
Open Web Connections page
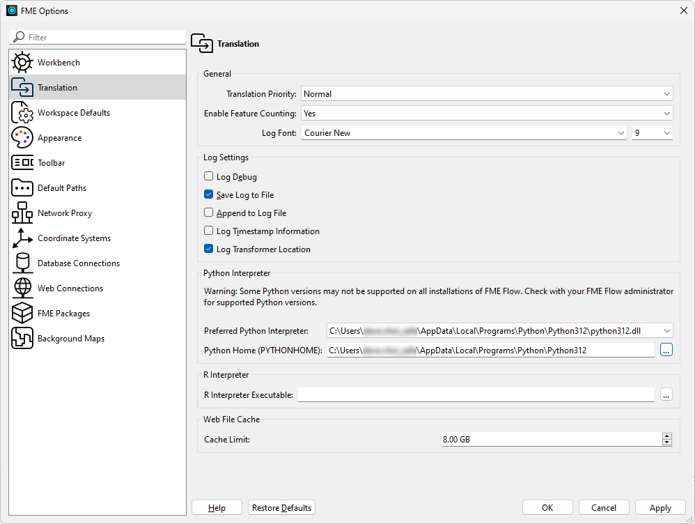[x=97, y=288]
